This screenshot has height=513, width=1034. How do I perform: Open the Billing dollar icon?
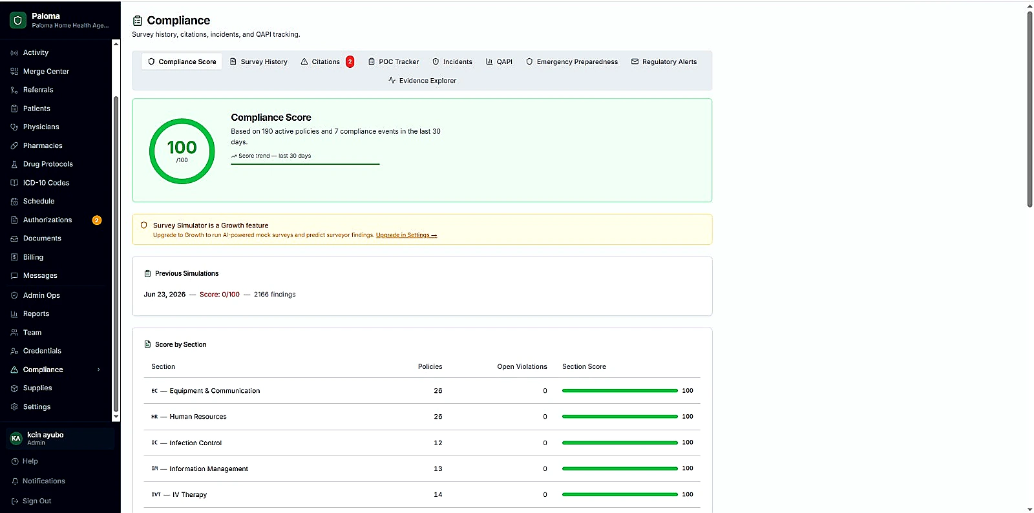click(x=14, y=257)
